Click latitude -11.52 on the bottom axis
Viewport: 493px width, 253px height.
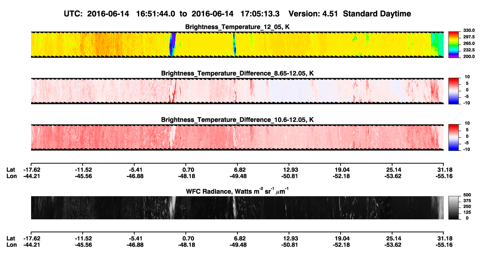[x=83, y=238]
